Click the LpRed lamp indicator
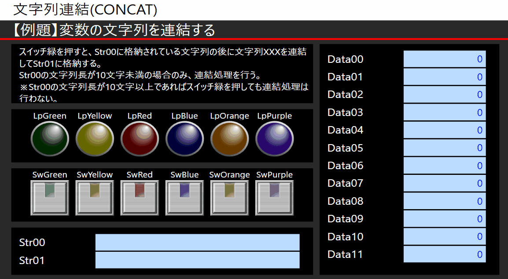Viewport: 508px width, 279px height. (140, 138)
